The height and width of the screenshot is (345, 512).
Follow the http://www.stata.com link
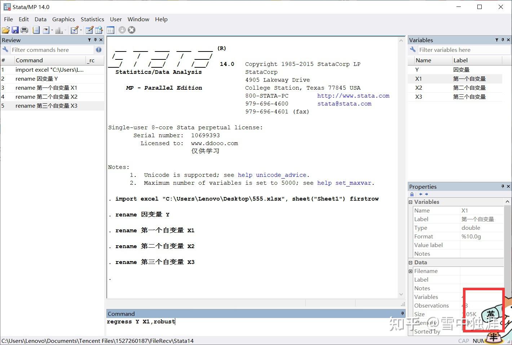(353, 96)
